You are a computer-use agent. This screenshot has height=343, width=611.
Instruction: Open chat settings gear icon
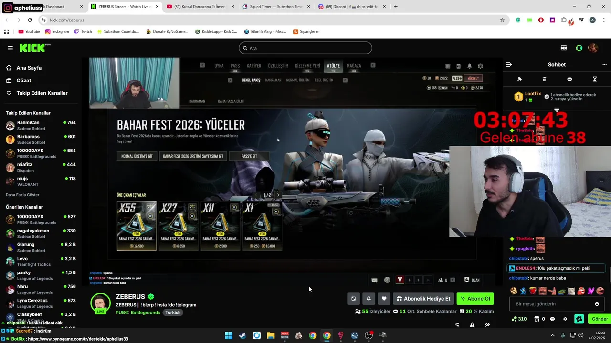point(565,319)
